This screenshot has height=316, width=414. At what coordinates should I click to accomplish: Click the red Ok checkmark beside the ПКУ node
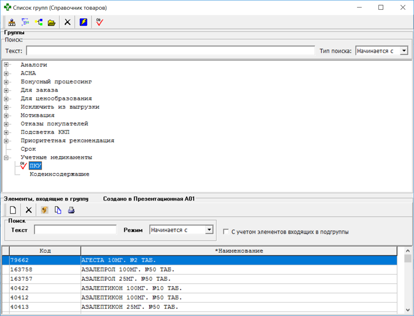pos(23,166)
